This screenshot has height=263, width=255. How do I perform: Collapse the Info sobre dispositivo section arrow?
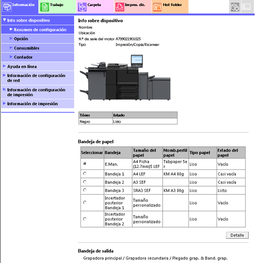pos(4,20)
